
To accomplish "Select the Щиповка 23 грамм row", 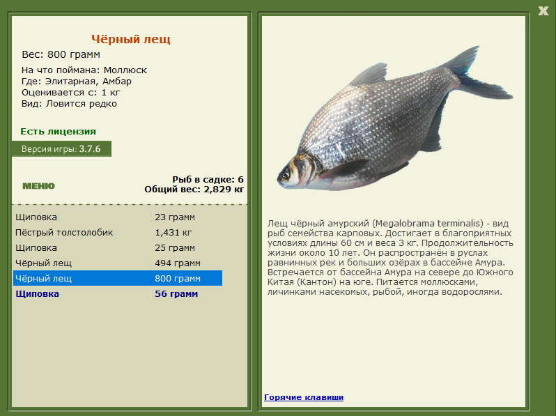I will [x=118, y=217].
